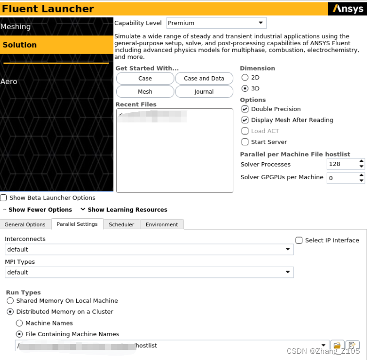
Task: Select the Machine Names radio option
Action: coord(19,323)
